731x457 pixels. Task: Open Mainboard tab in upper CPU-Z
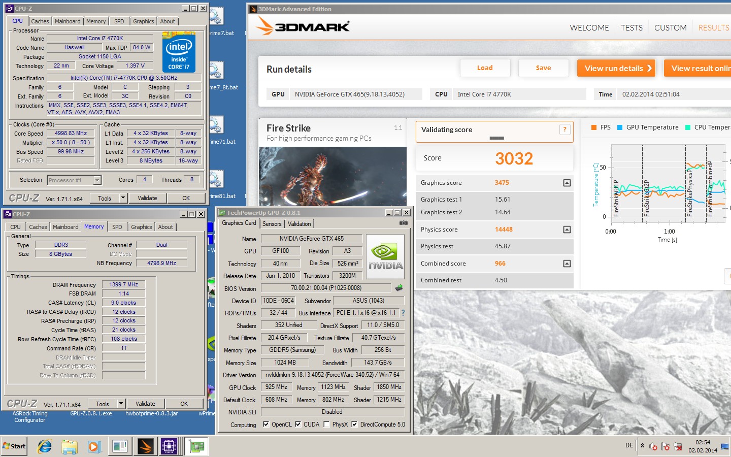(68, 21)
